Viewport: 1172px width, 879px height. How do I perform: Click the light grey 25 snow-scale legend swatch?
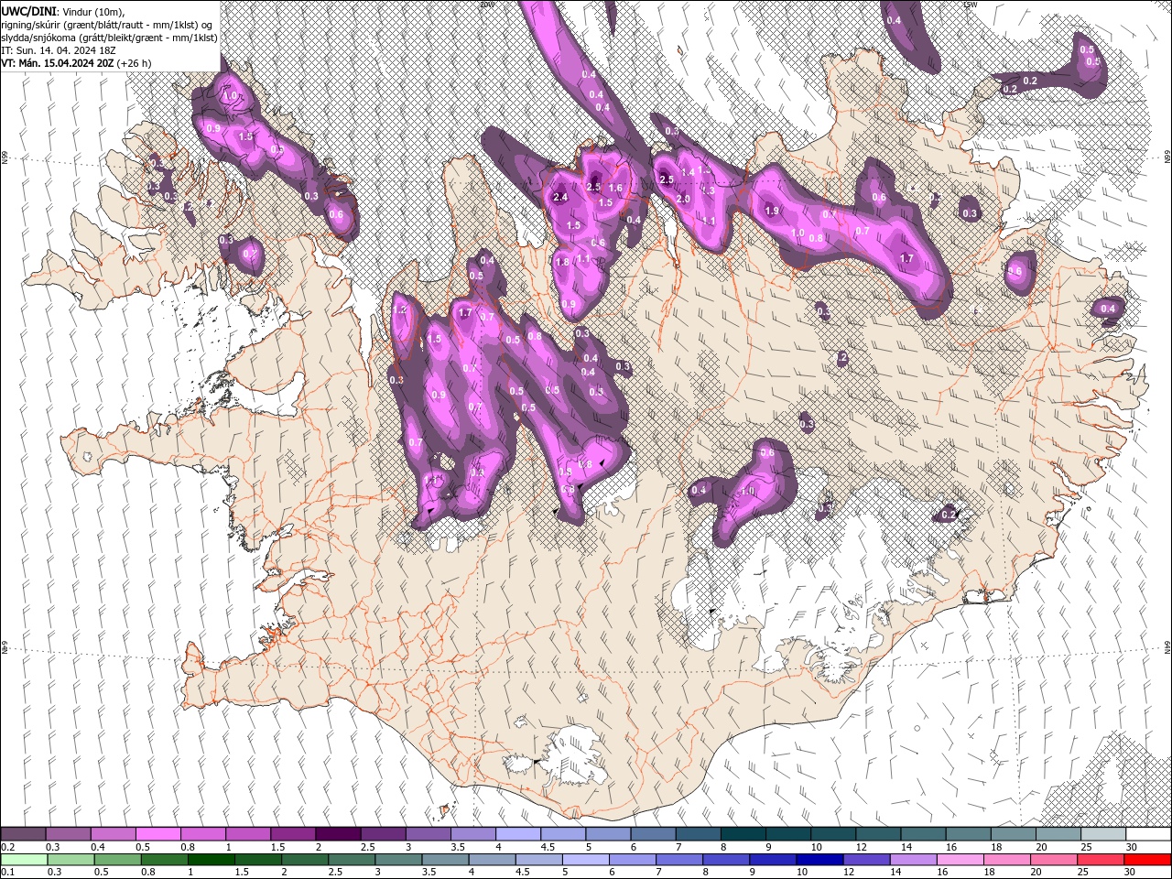click(x=1102, y=834)
